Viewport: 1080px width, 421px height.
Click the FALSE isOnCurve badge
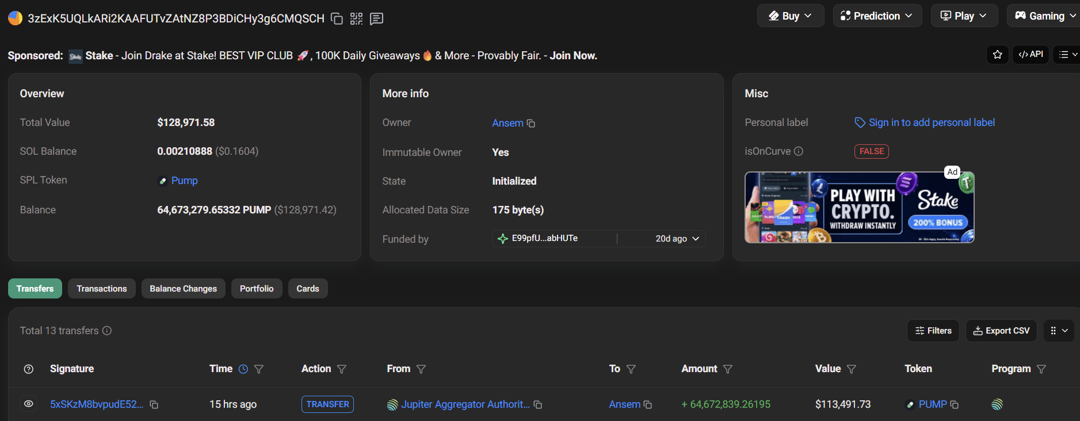(871, 151)
